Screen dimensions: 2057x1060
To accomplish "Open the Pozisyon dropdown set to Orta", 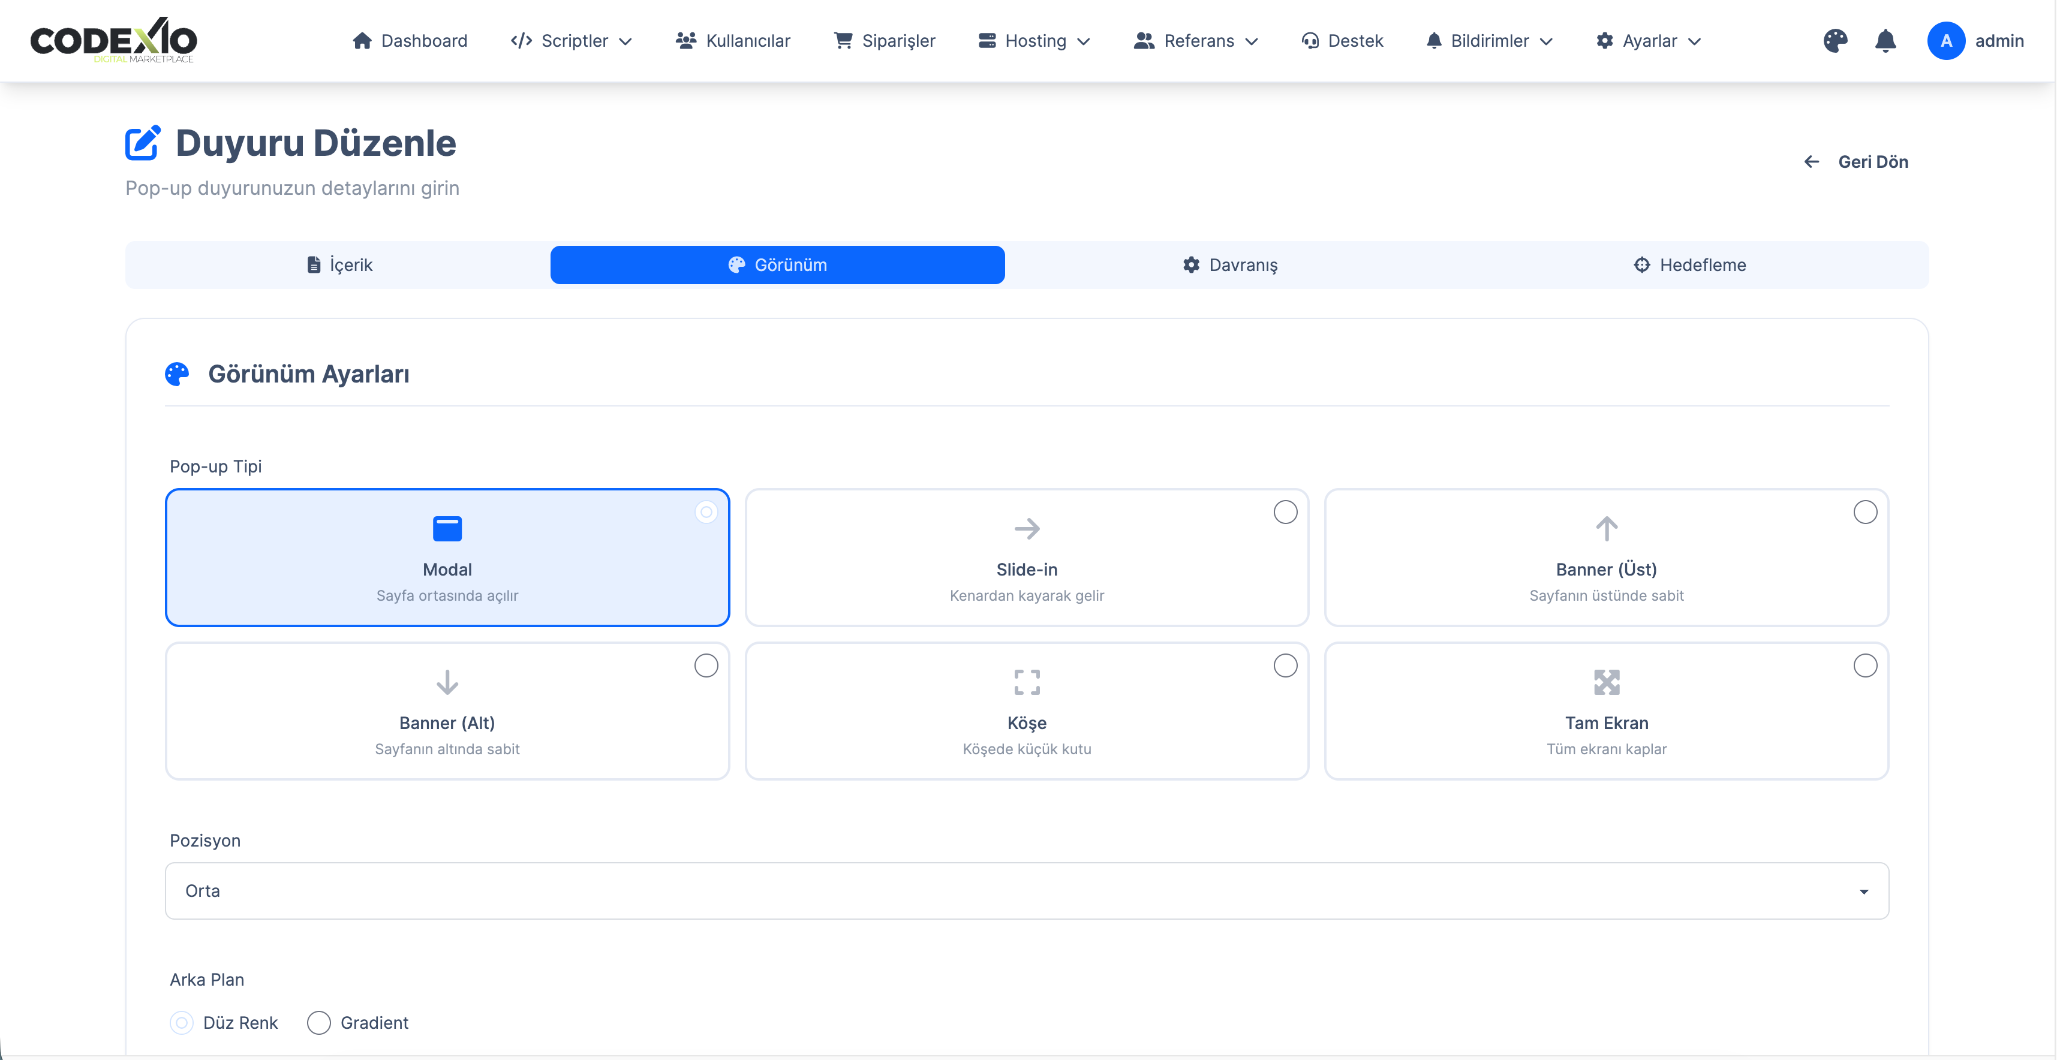I will pos(1027,891).
